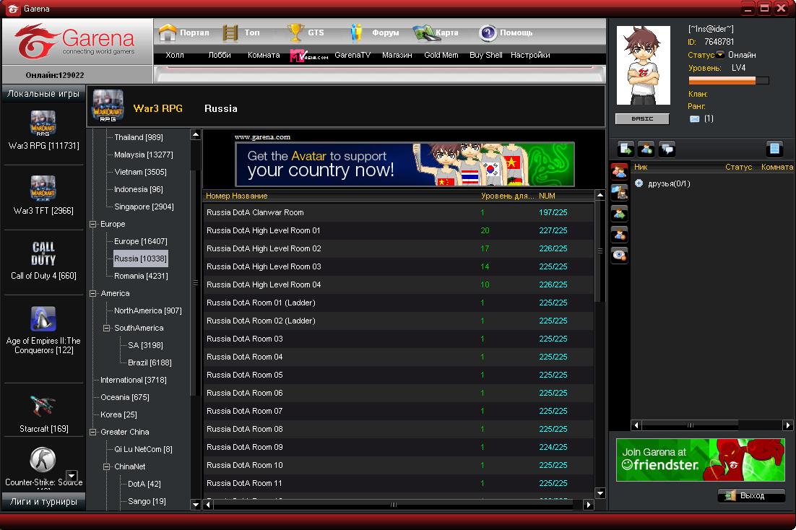Select Russia DotA Clanwar Room row
This screenshot has height=530, width=796.
pyautogui.click(x=399, y=212)
